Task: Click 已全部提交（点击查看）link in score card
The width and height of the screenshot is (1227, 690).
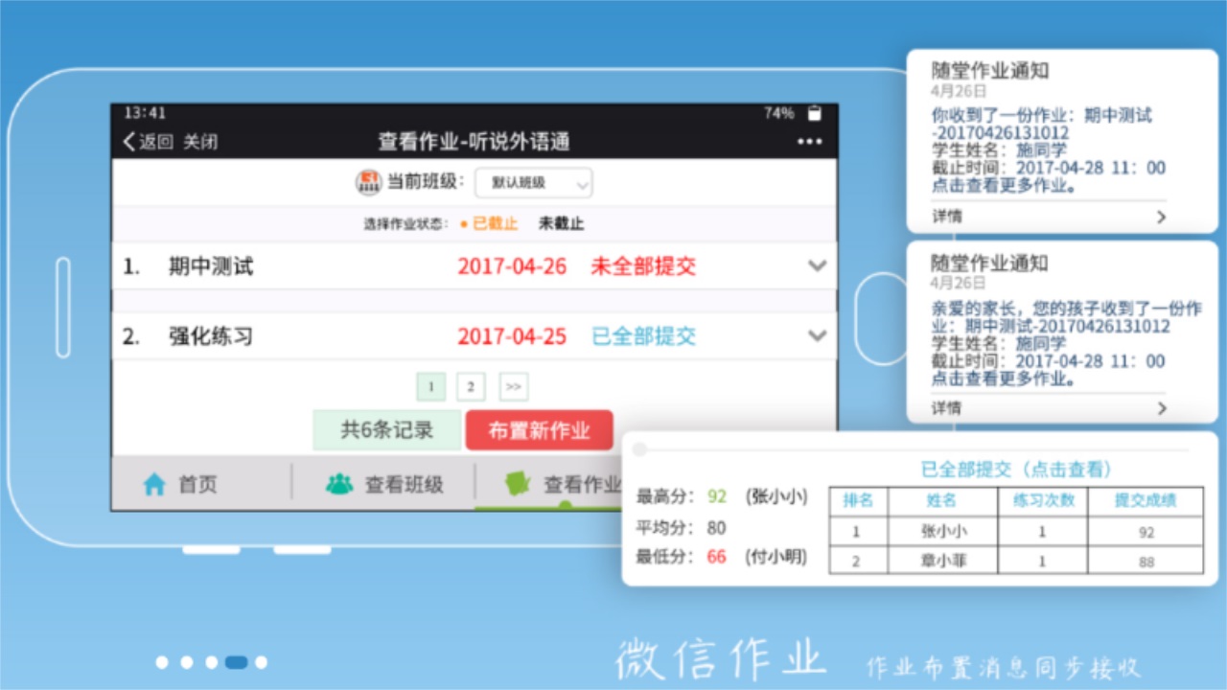Action: coord(1015,470)
